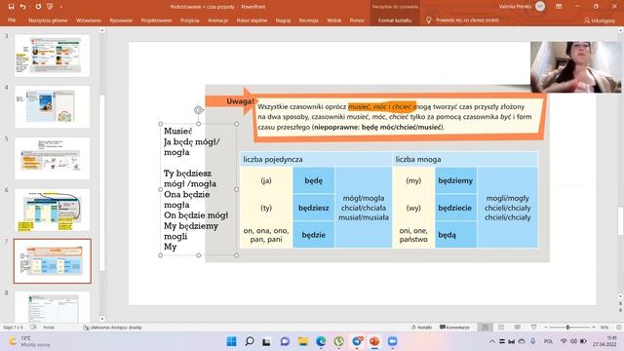Viewport: 624px width, 351px height.
Task: Click the thumbnail pane scroll up arrow
Action: [102, 30]
